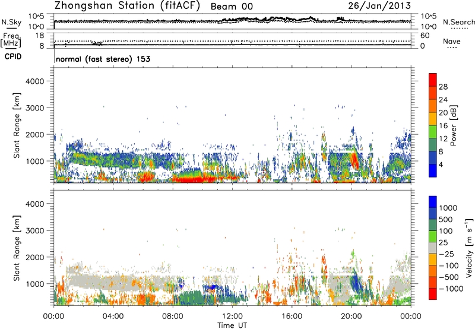Select "60" on the Nave axis
The width and height of the screenshot is (475, 329).
click(x=425, y=36)
